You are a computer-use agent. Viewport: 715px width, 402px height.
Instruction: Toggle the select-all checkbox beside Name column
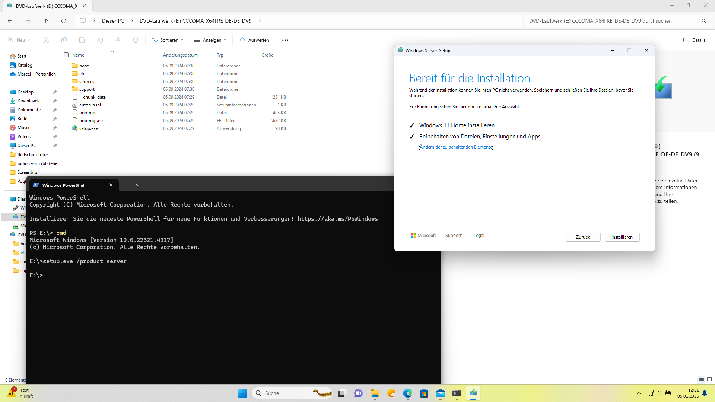[66, 55]
